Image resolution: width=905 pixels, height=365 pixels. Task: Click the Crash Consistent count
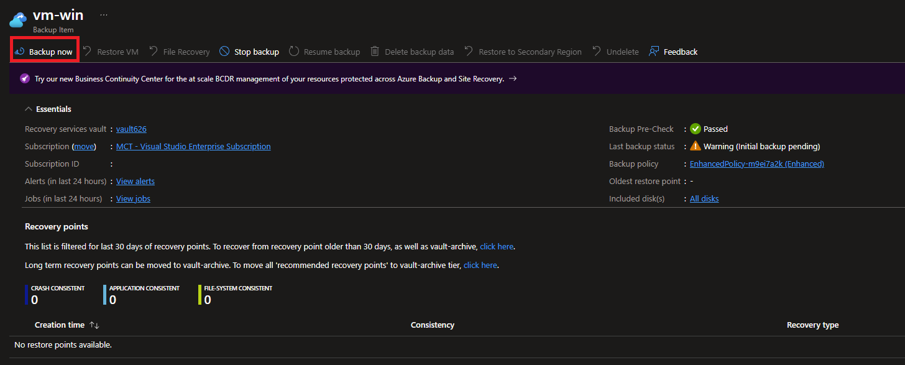[35, 300]
